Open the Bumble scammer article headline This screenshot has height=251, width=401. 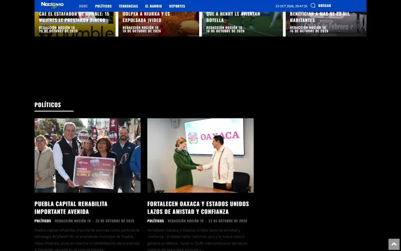[x=74, y=17]
